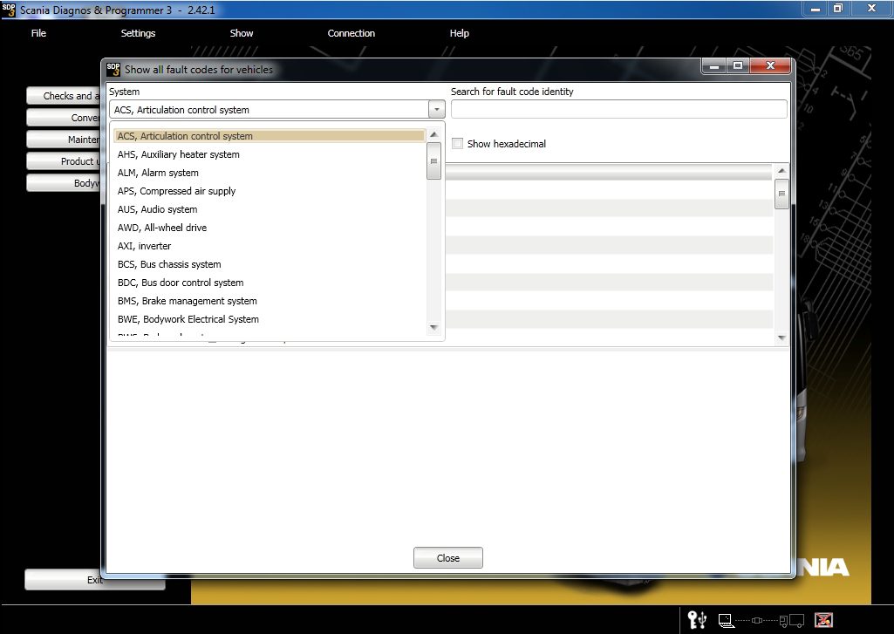Close the fault codes dialog with red X
Screen dimensions: 894x634
pos(769,65)
